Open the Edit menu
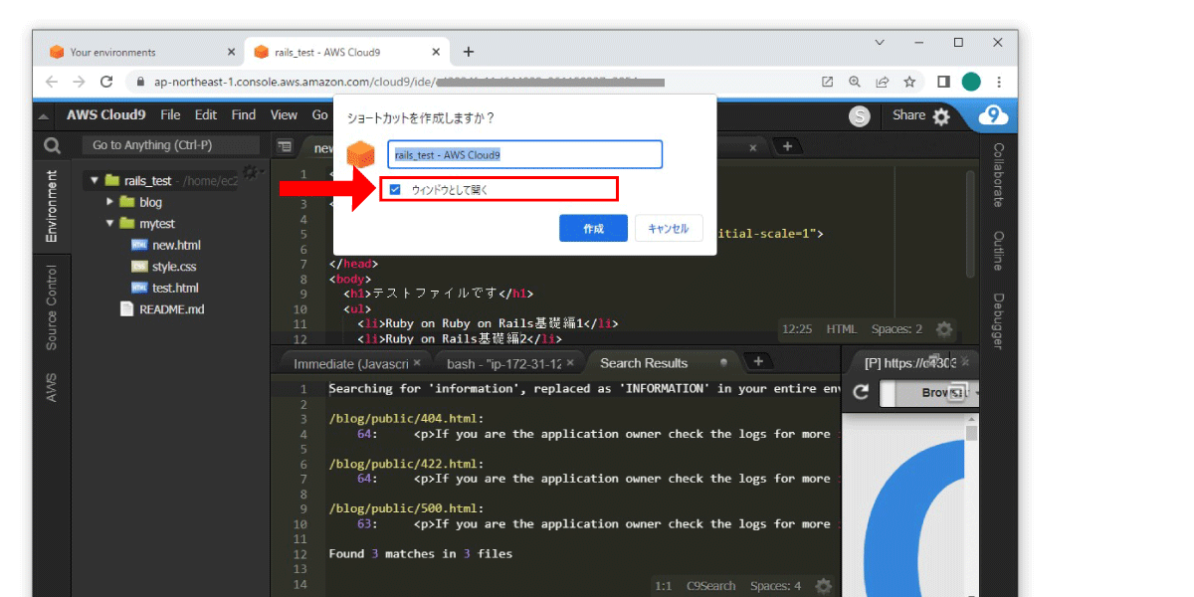 pos(206,115)
